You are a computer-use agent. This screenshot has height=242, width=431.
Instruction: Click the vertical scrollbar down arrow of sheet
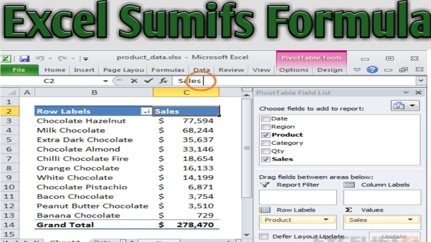[x=247, y=235]
